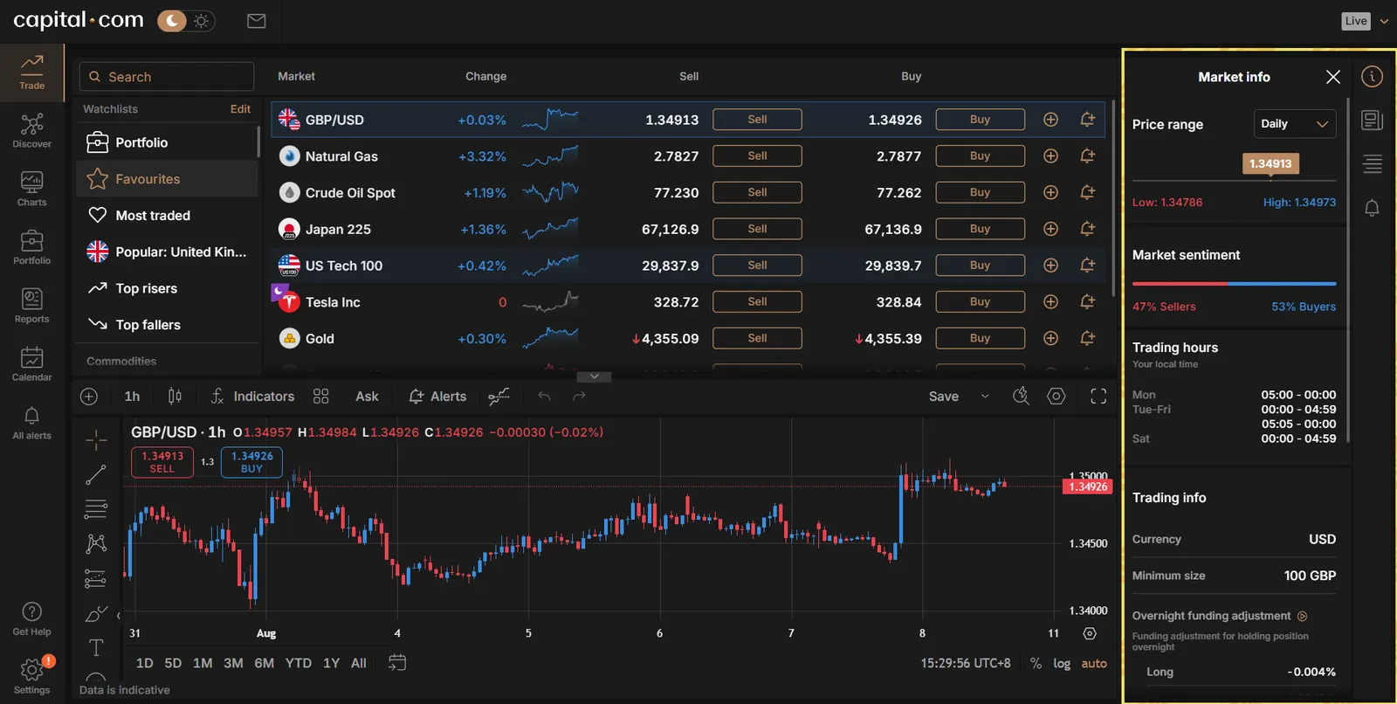Open the Charts section in sidebar

[32, 190]
